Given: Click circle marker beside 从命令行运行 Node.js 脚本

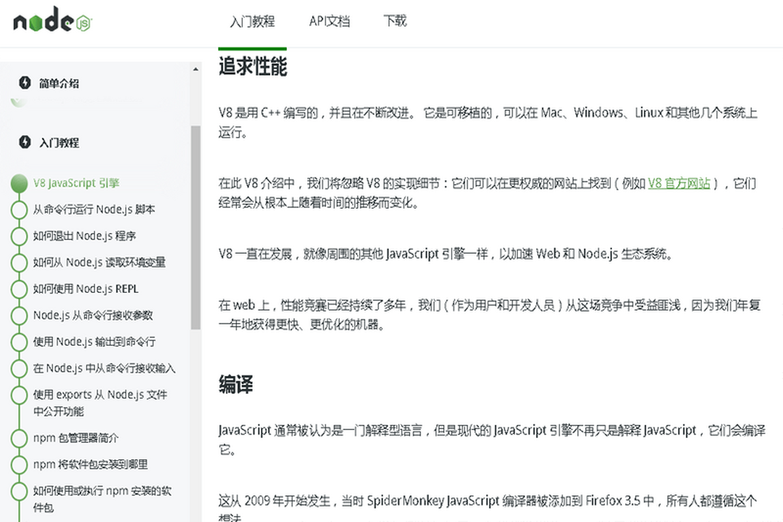Looking at the screenshot, I should [x=20, y=209].
